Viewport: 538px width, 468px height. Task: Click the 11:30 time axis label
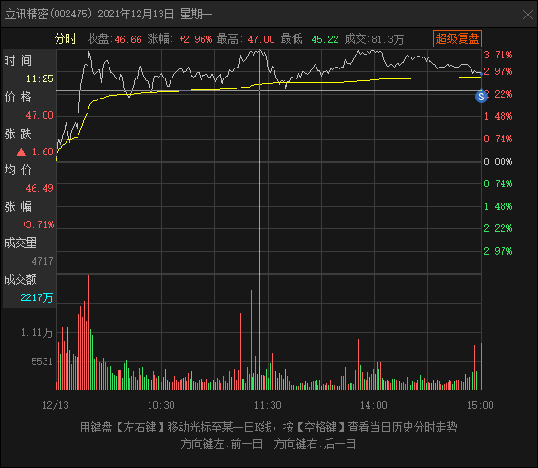coord(267,405)
